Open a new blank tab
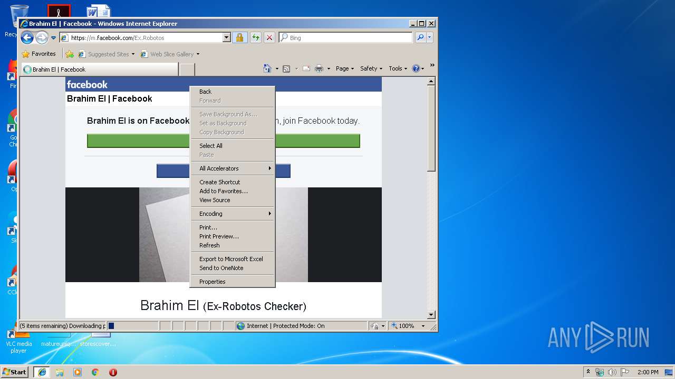 click(187, 69)
